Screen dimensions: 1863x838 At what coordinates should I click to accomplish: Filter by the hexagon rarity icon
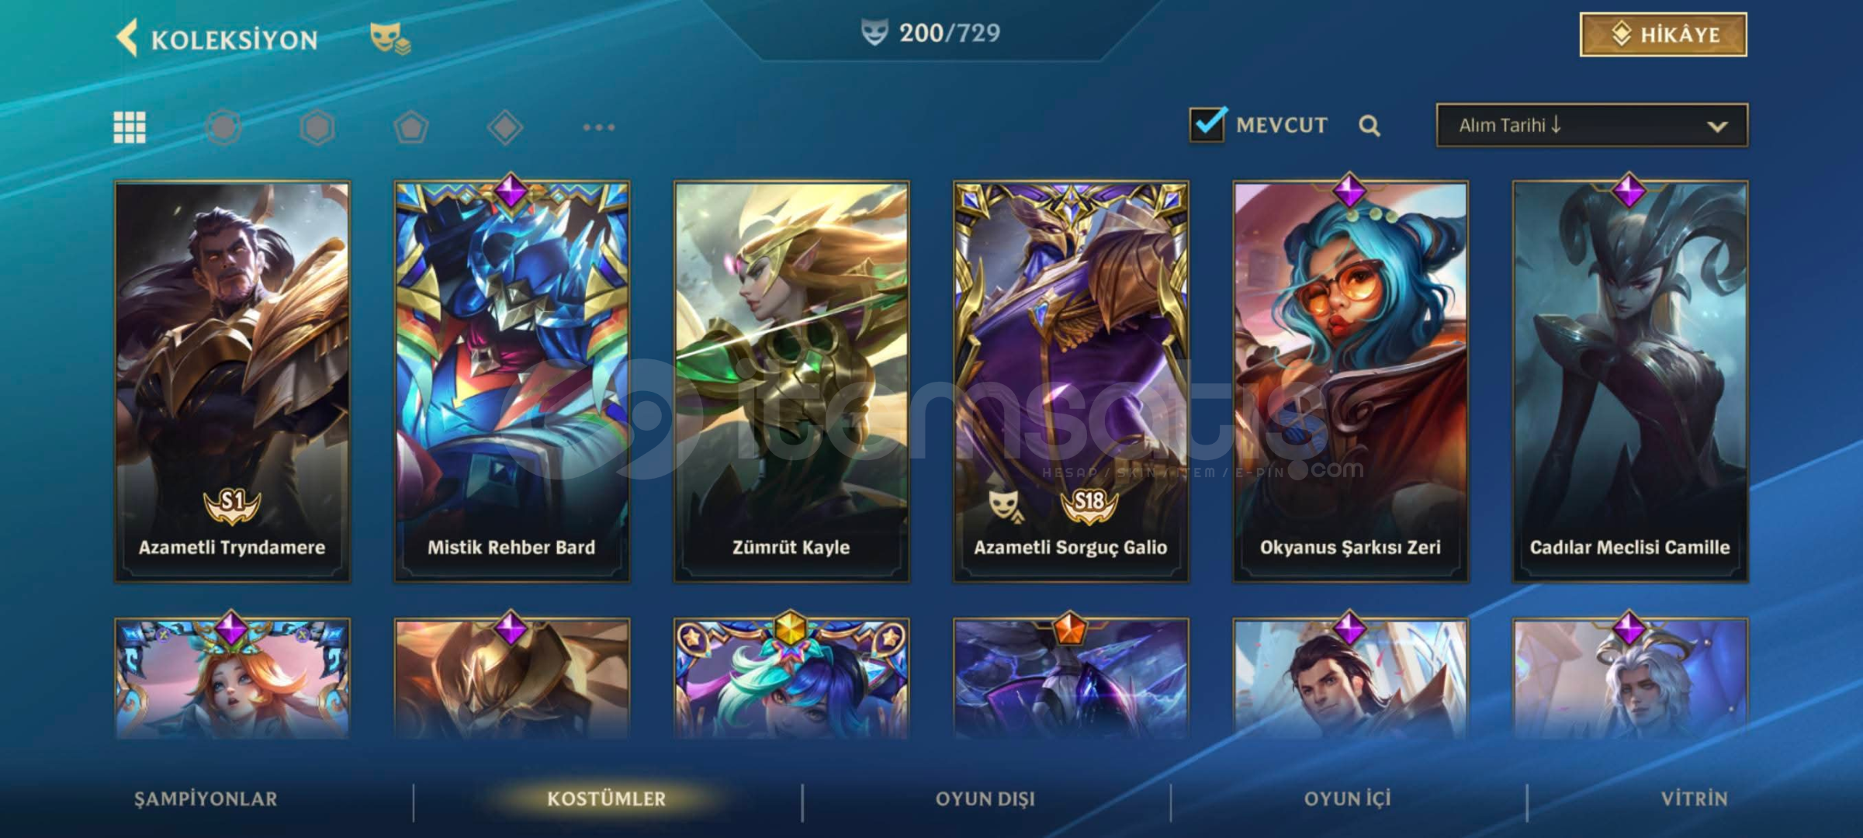317,127
